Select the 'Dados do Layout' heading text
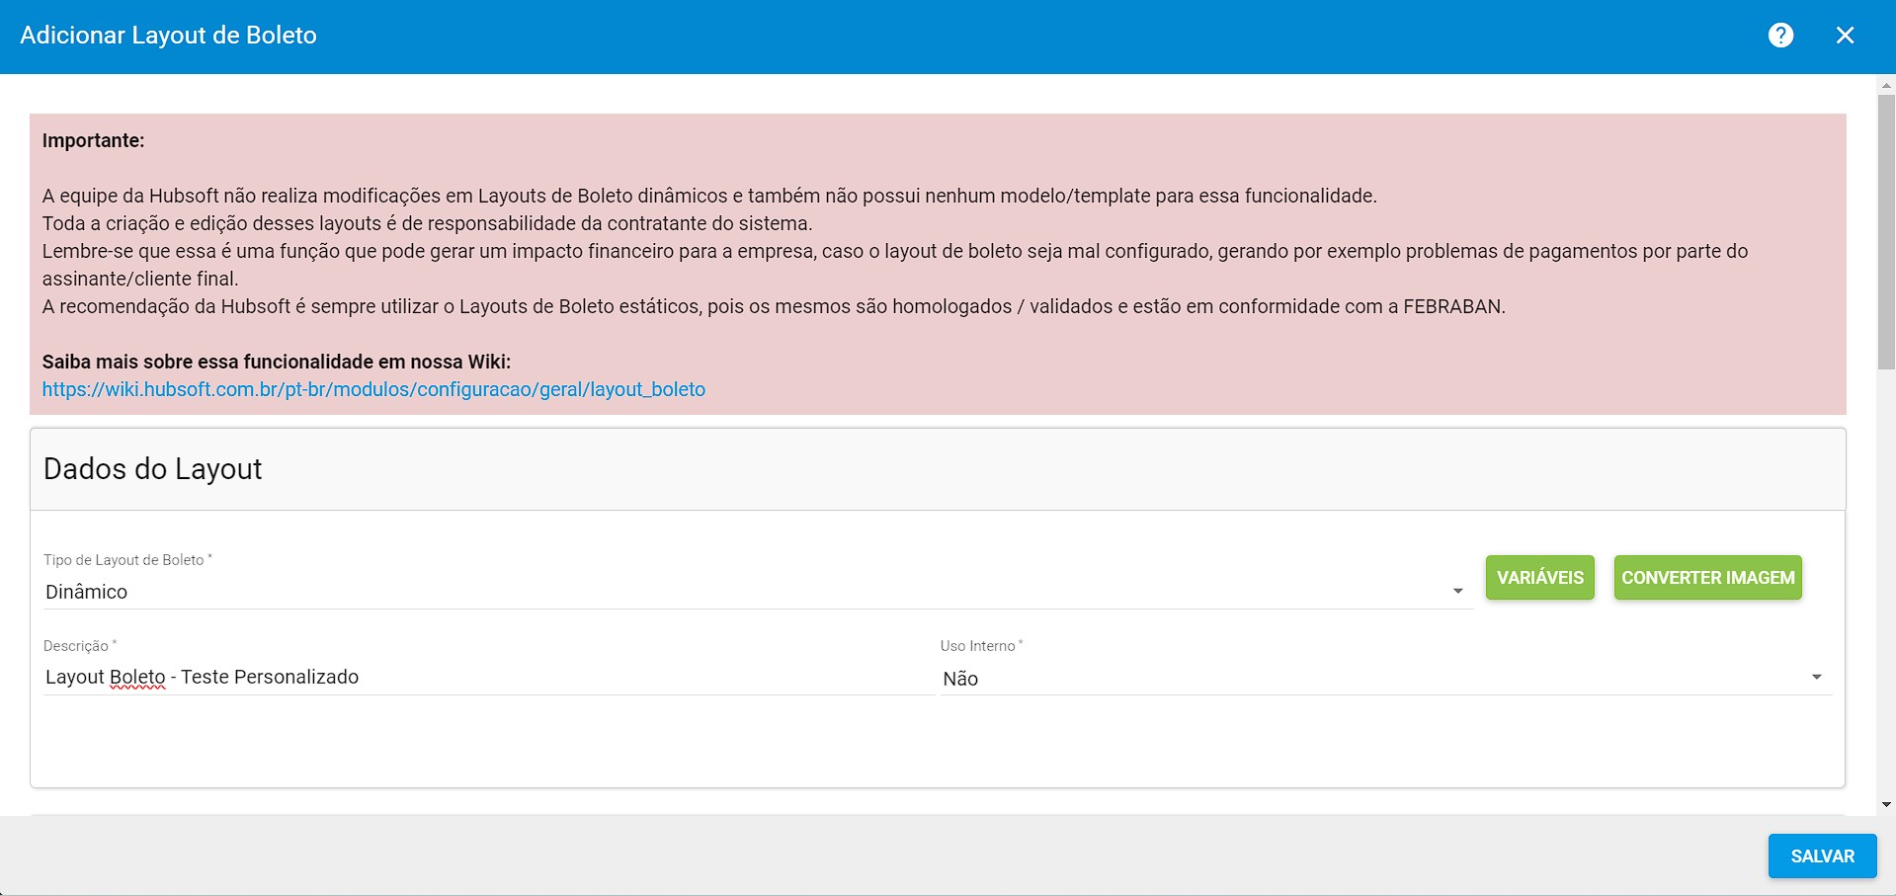The width and height of the screenshot is (1896, 896). [153, 469]
